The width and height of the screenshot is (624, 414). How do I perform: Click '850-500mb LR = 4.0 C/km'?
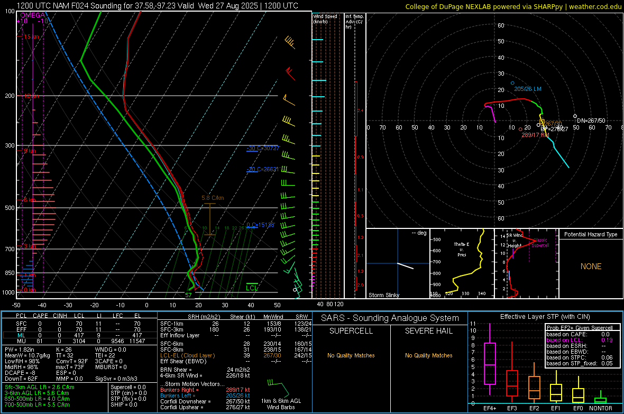point(37,399)
